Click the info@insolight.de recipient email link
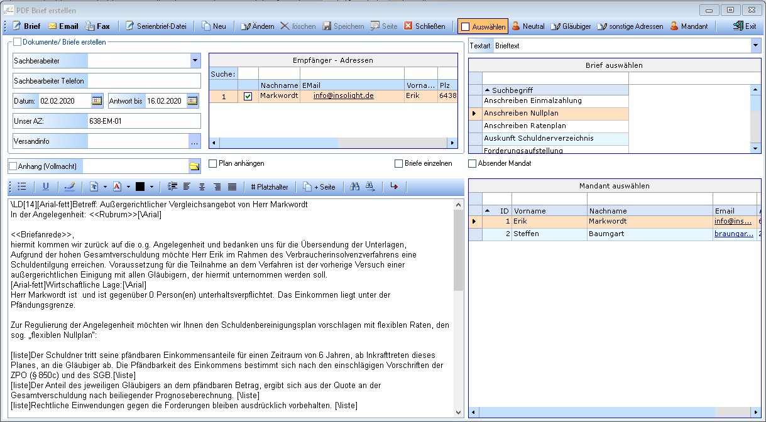Viewport: 766px width, 422px height. pos(344,96)
